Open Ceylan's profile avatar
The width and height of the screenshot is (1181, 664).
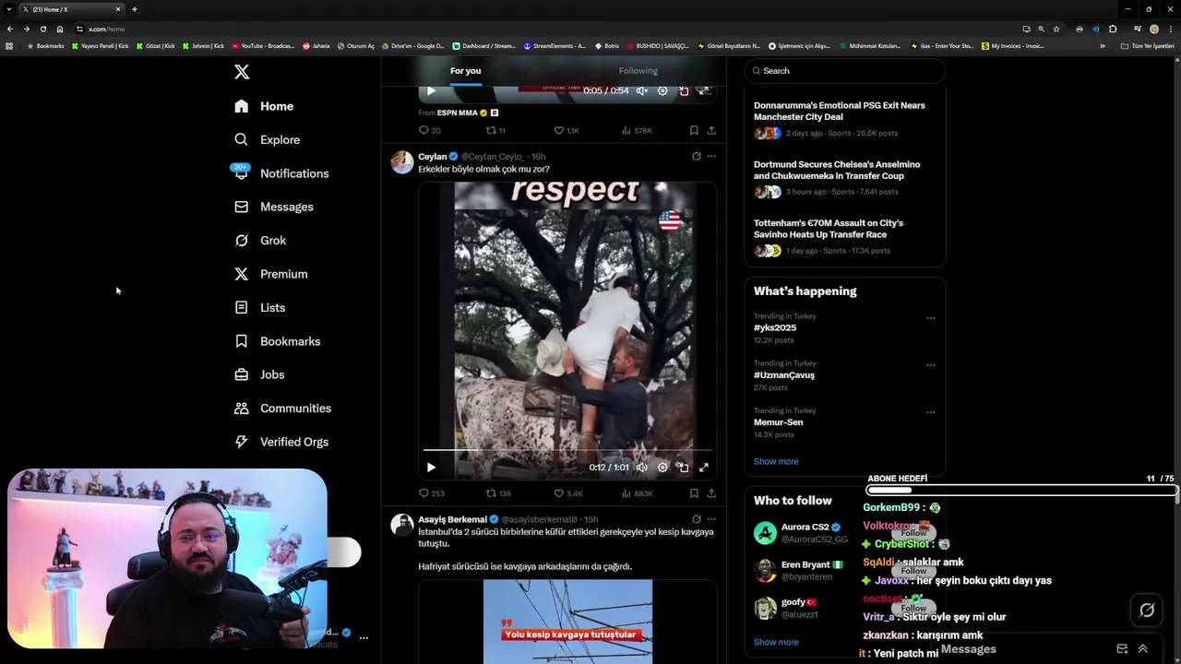(x=402, y=162)
